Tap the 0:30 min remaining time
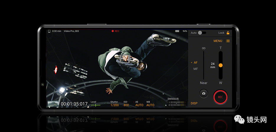This screenshot has width=276, height=132. click(x=57, y=31)
